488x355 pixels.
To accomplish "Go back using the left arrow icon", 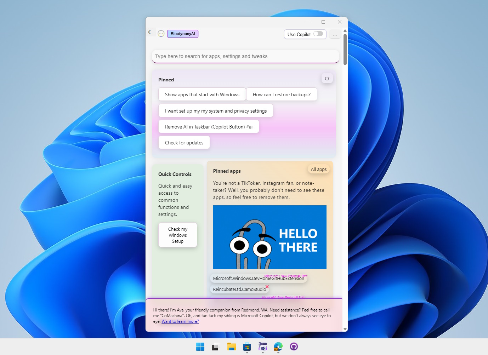I will coord(151,32).
